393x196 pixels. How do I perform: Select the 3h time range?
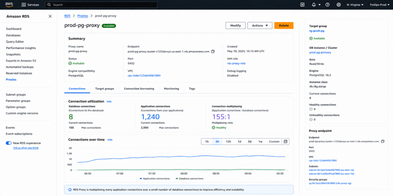point(217,142)
